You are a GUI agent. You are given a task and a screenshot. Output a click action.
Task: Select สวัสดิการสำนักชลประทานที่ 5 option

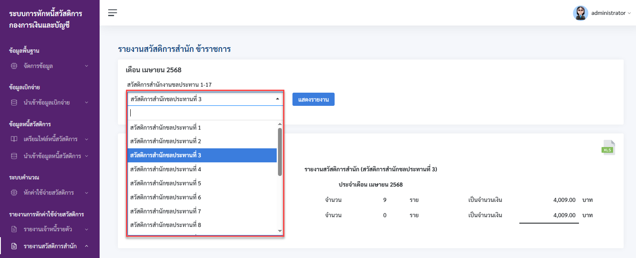click(202, 183)
